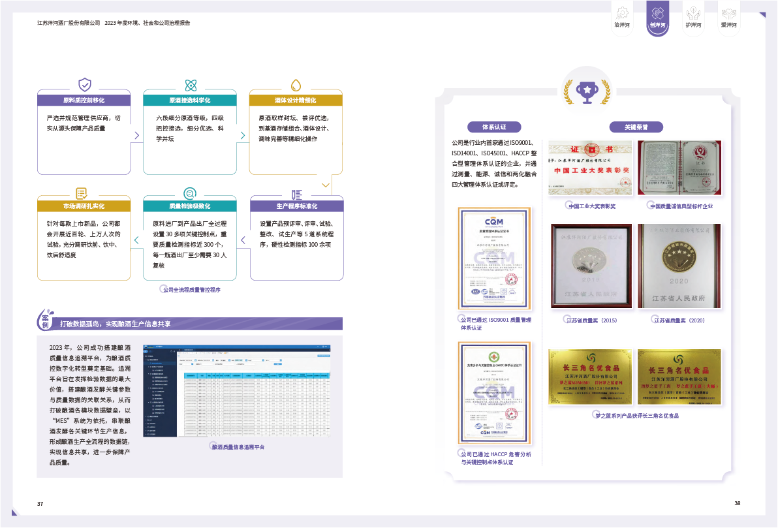Image resolution: width=778 pixels, height=528 pixels.
Task: Click the magnifier icon above 质量检验极致化
Action: [x=190, y=193]
